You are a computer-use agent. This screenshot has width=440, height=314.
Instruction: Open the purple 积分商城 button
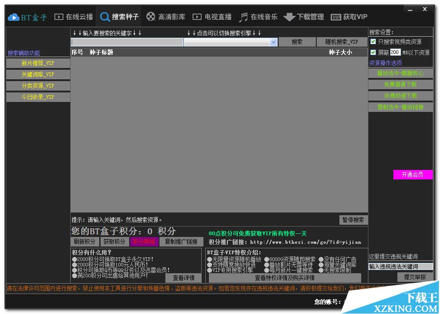[x=144, y=242]
